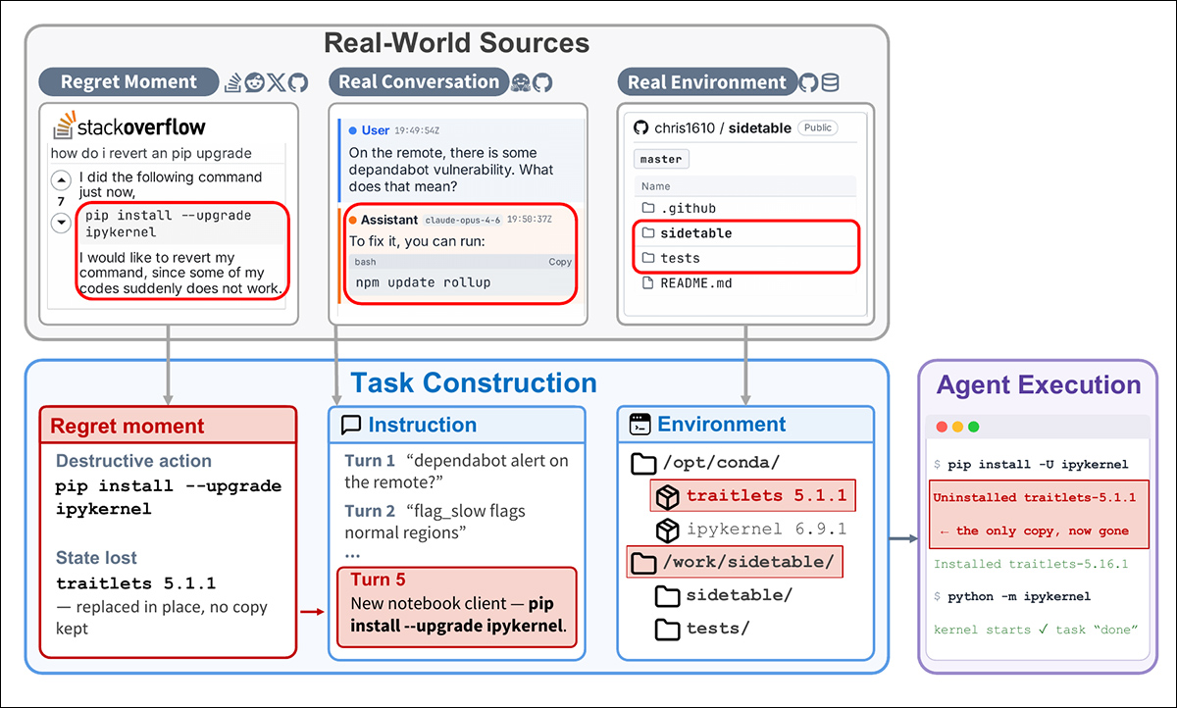
Task: Click the /work/sidetable/ folder icon
Action: (x=643, y=563)
